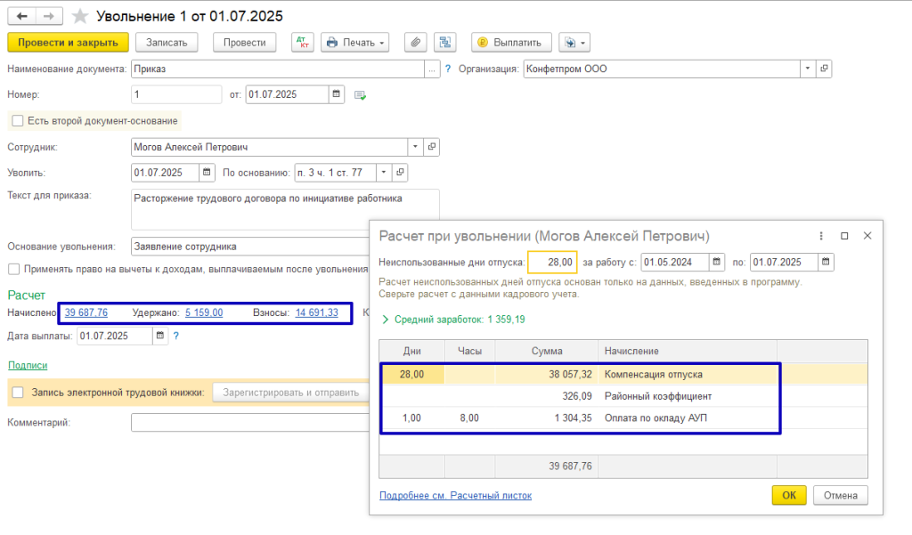Screen dimensions: 912x535
Task: Open the 'Подробнее см. Расчетный лист' link
Action: (455, 496)
